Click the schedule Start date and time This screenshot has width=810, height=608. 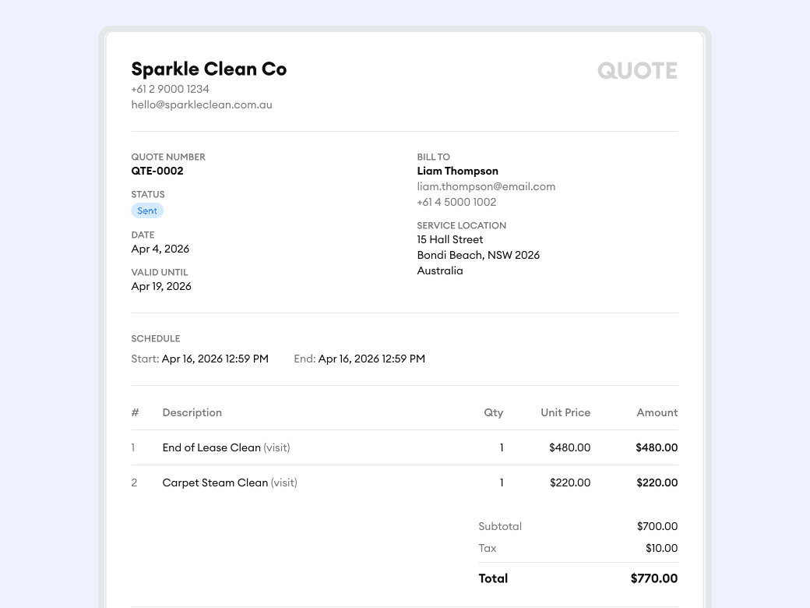[x=215, y=359]
